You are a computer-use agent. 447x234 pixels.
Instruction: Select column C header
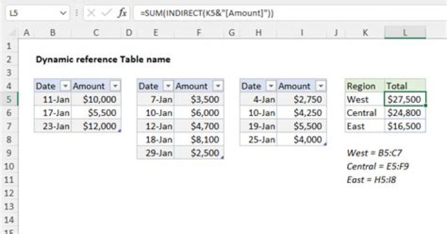pos(96,32)
